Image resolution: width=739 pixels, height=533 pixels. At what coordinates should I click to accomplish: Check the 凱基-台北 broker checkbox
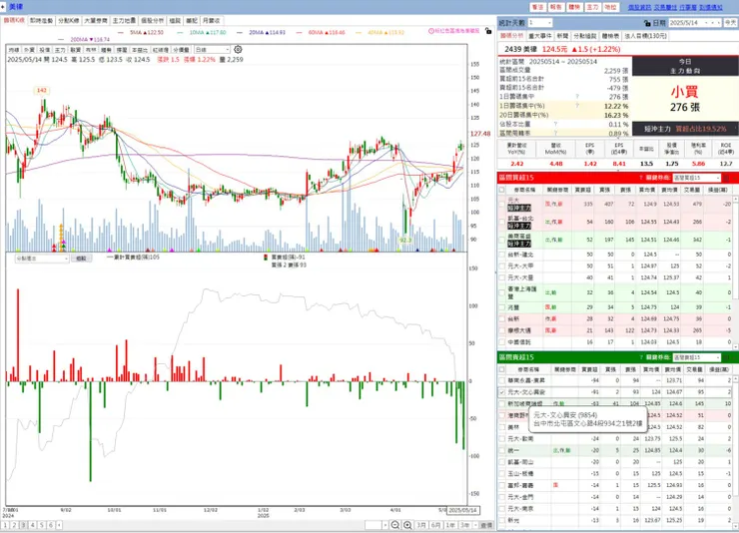coord(502,222)
